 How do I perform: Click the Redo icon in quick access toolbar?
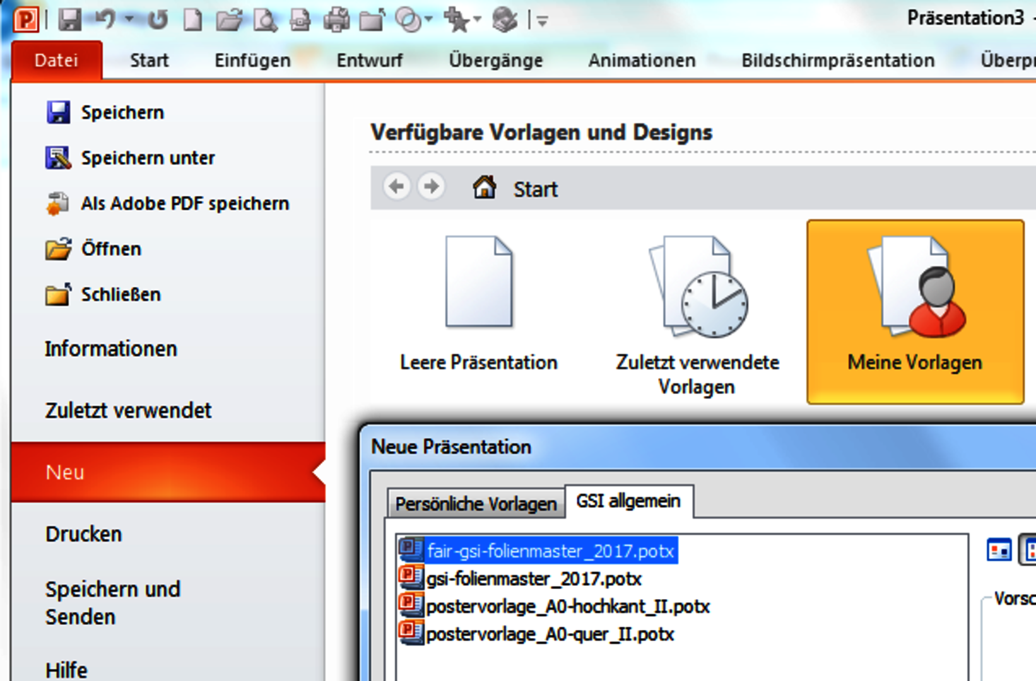(158, 20)
